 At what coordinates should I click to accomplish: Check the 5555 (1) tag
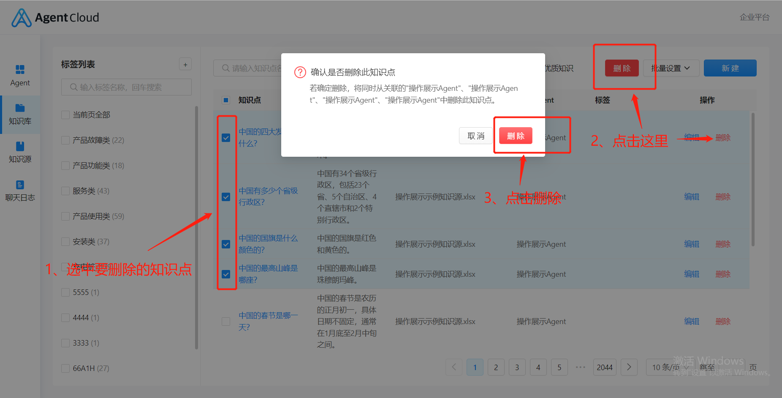(65, 292)
